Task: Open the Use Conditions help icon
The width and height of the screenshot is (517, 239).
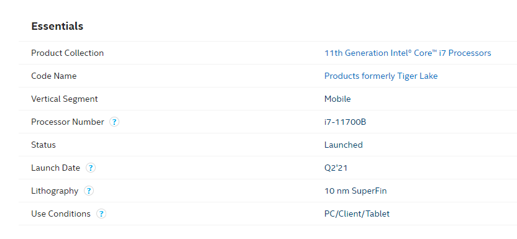Action: tap(101, 214)
